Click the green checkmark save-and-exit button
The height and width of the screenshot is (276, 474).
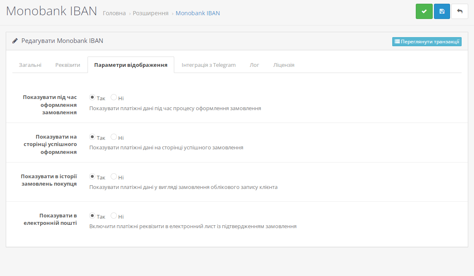[424, 12]
